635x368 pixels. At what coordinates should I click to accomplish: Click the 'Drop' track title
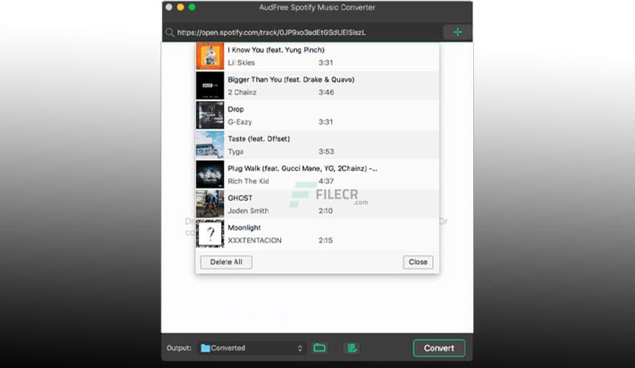coord(235,109)
